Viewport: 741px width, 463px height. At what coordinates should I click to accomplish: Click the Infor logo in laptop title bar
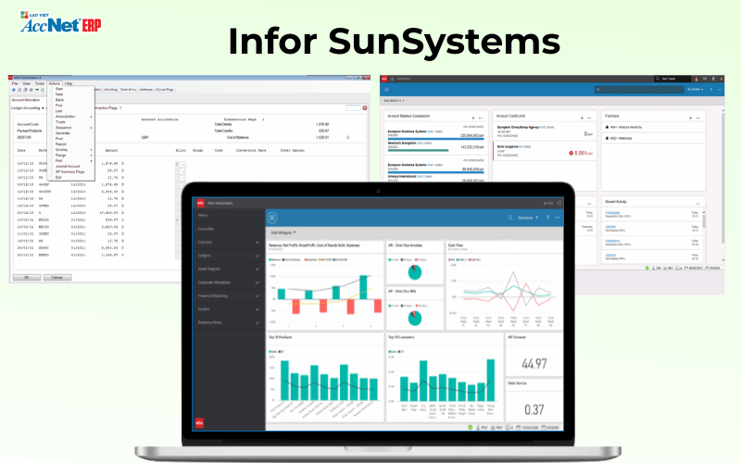(200, 203)
